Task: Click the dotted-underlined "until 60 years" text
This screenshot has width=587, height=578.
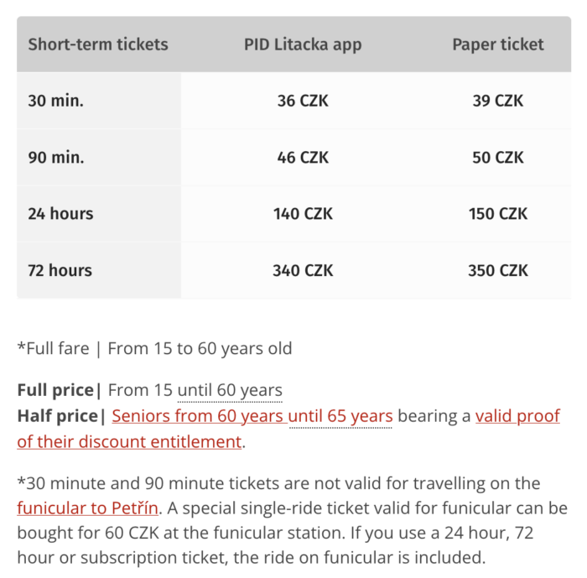Action: click(x=230, y=390)
